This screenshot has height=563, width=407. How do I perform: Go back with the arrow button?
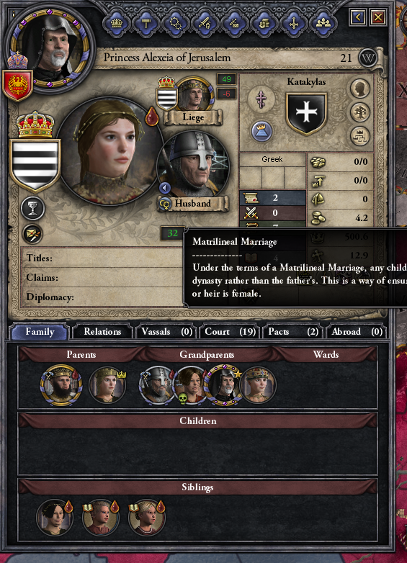coord(358,17)
